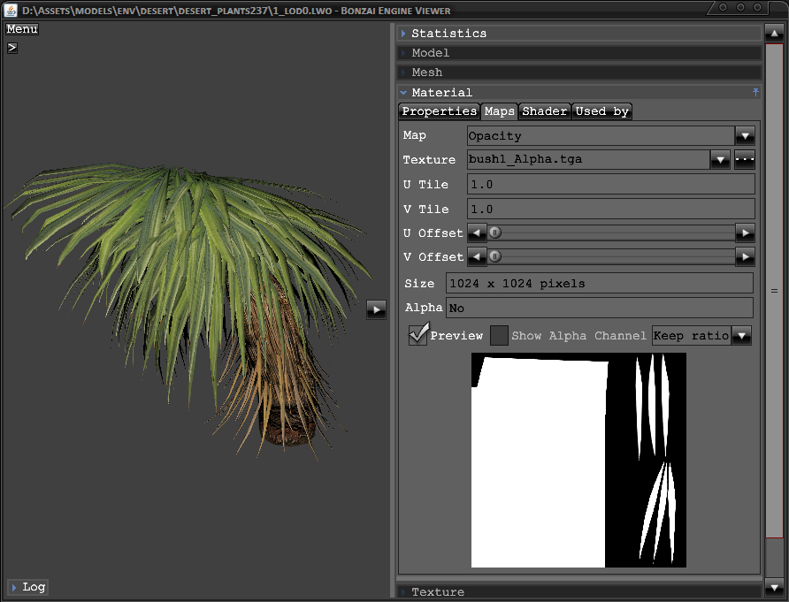Image resolution: width=789 pixels, height=602 pixels.
Task: Open the Texture file dropdown
Action: point(719,160)
